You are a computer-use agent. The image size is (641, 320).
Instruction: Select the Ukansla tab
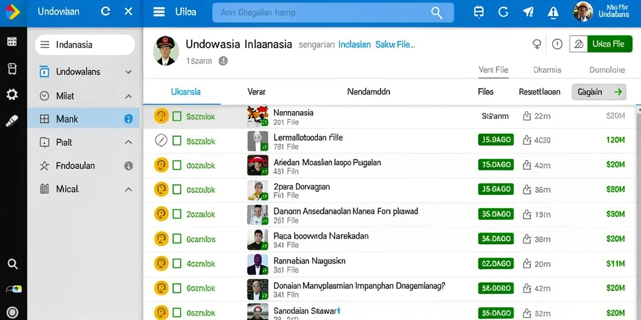(x=185, y=92)
